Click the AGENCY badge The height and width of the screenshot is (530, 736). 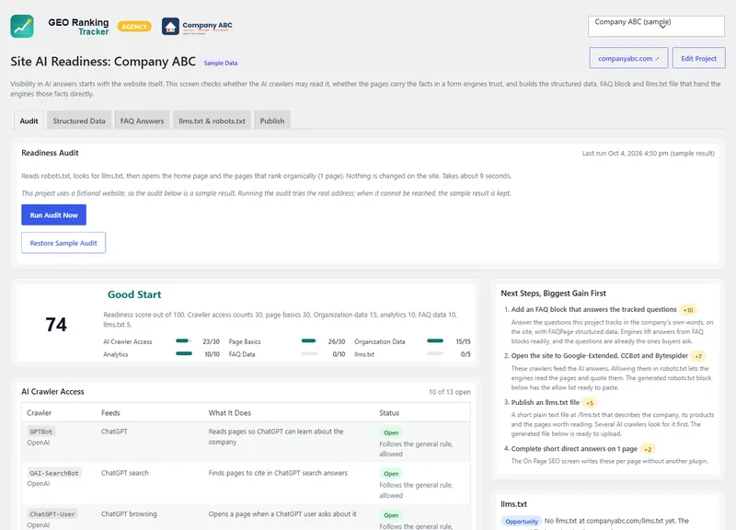tap(134, 27)
